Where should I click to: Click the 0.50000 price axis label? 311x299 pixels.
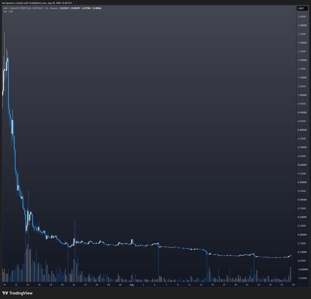coord(302,182)
